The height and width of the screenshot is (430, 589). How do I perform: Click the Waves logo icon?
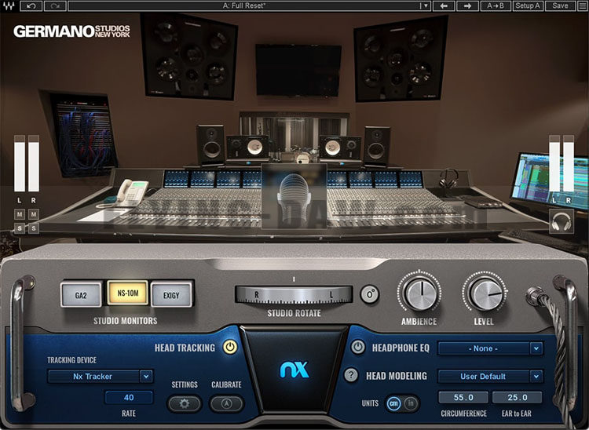click(9, 5)
